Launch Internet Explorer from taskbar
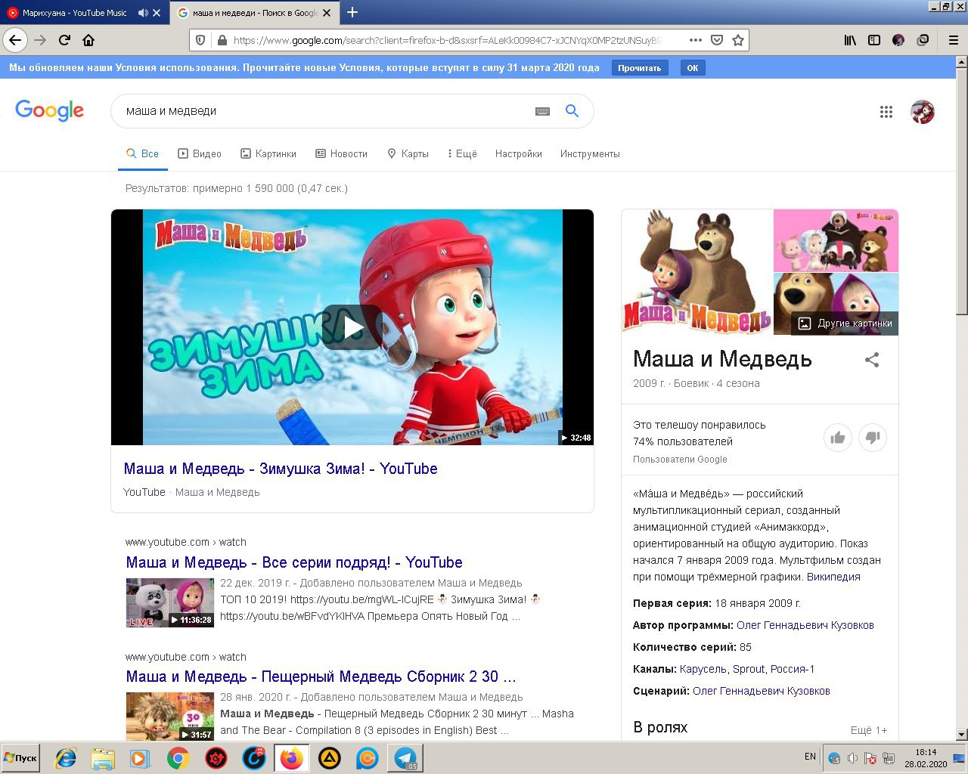Screen dimensions: 968x774 click(66, 758)
